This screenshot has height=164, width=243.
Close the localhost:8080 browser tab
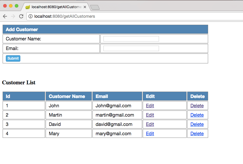(x=85, y=7)
